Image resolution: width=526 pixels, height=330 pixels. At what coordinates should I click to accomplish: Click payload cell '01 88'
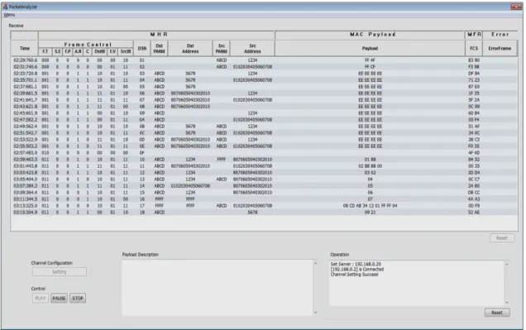[x=370, y=160]
